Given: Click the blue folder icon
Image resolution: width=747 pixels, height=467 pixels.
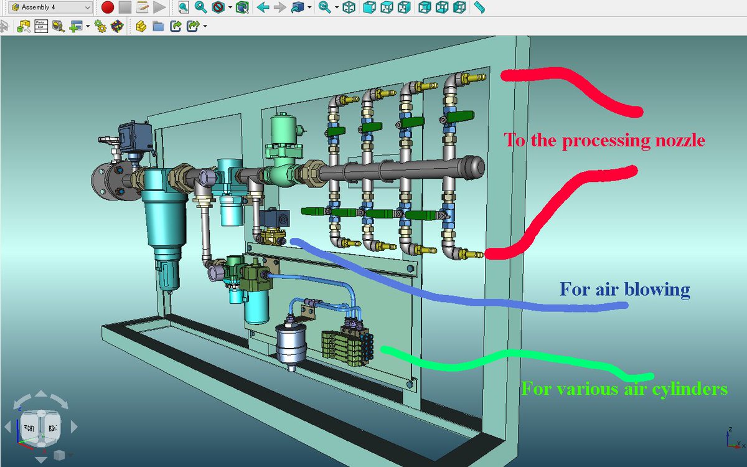Looking at the screenshot, I should click(158, 26).
